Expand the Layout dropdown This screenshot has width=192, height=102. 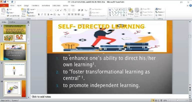[32, 9]
